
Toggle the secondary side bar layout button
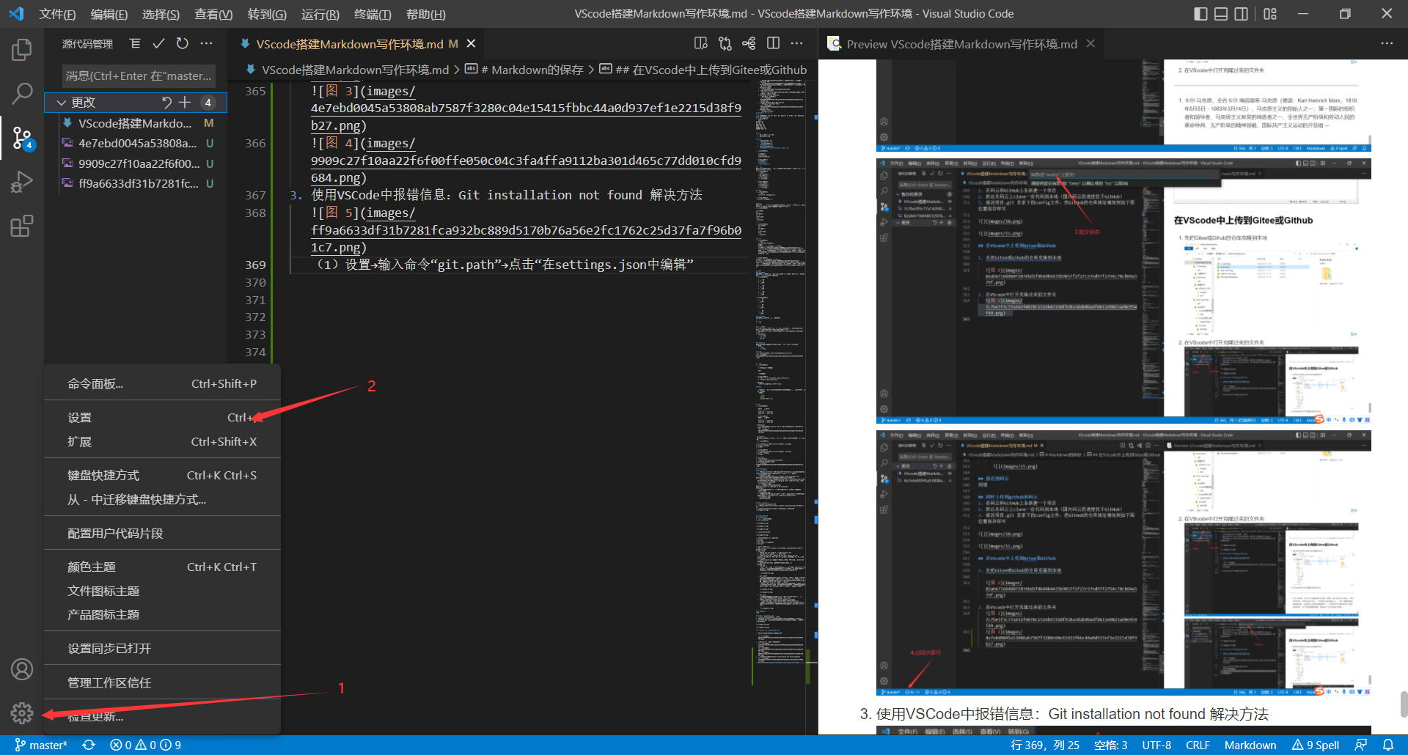[x=1242, y=14]
